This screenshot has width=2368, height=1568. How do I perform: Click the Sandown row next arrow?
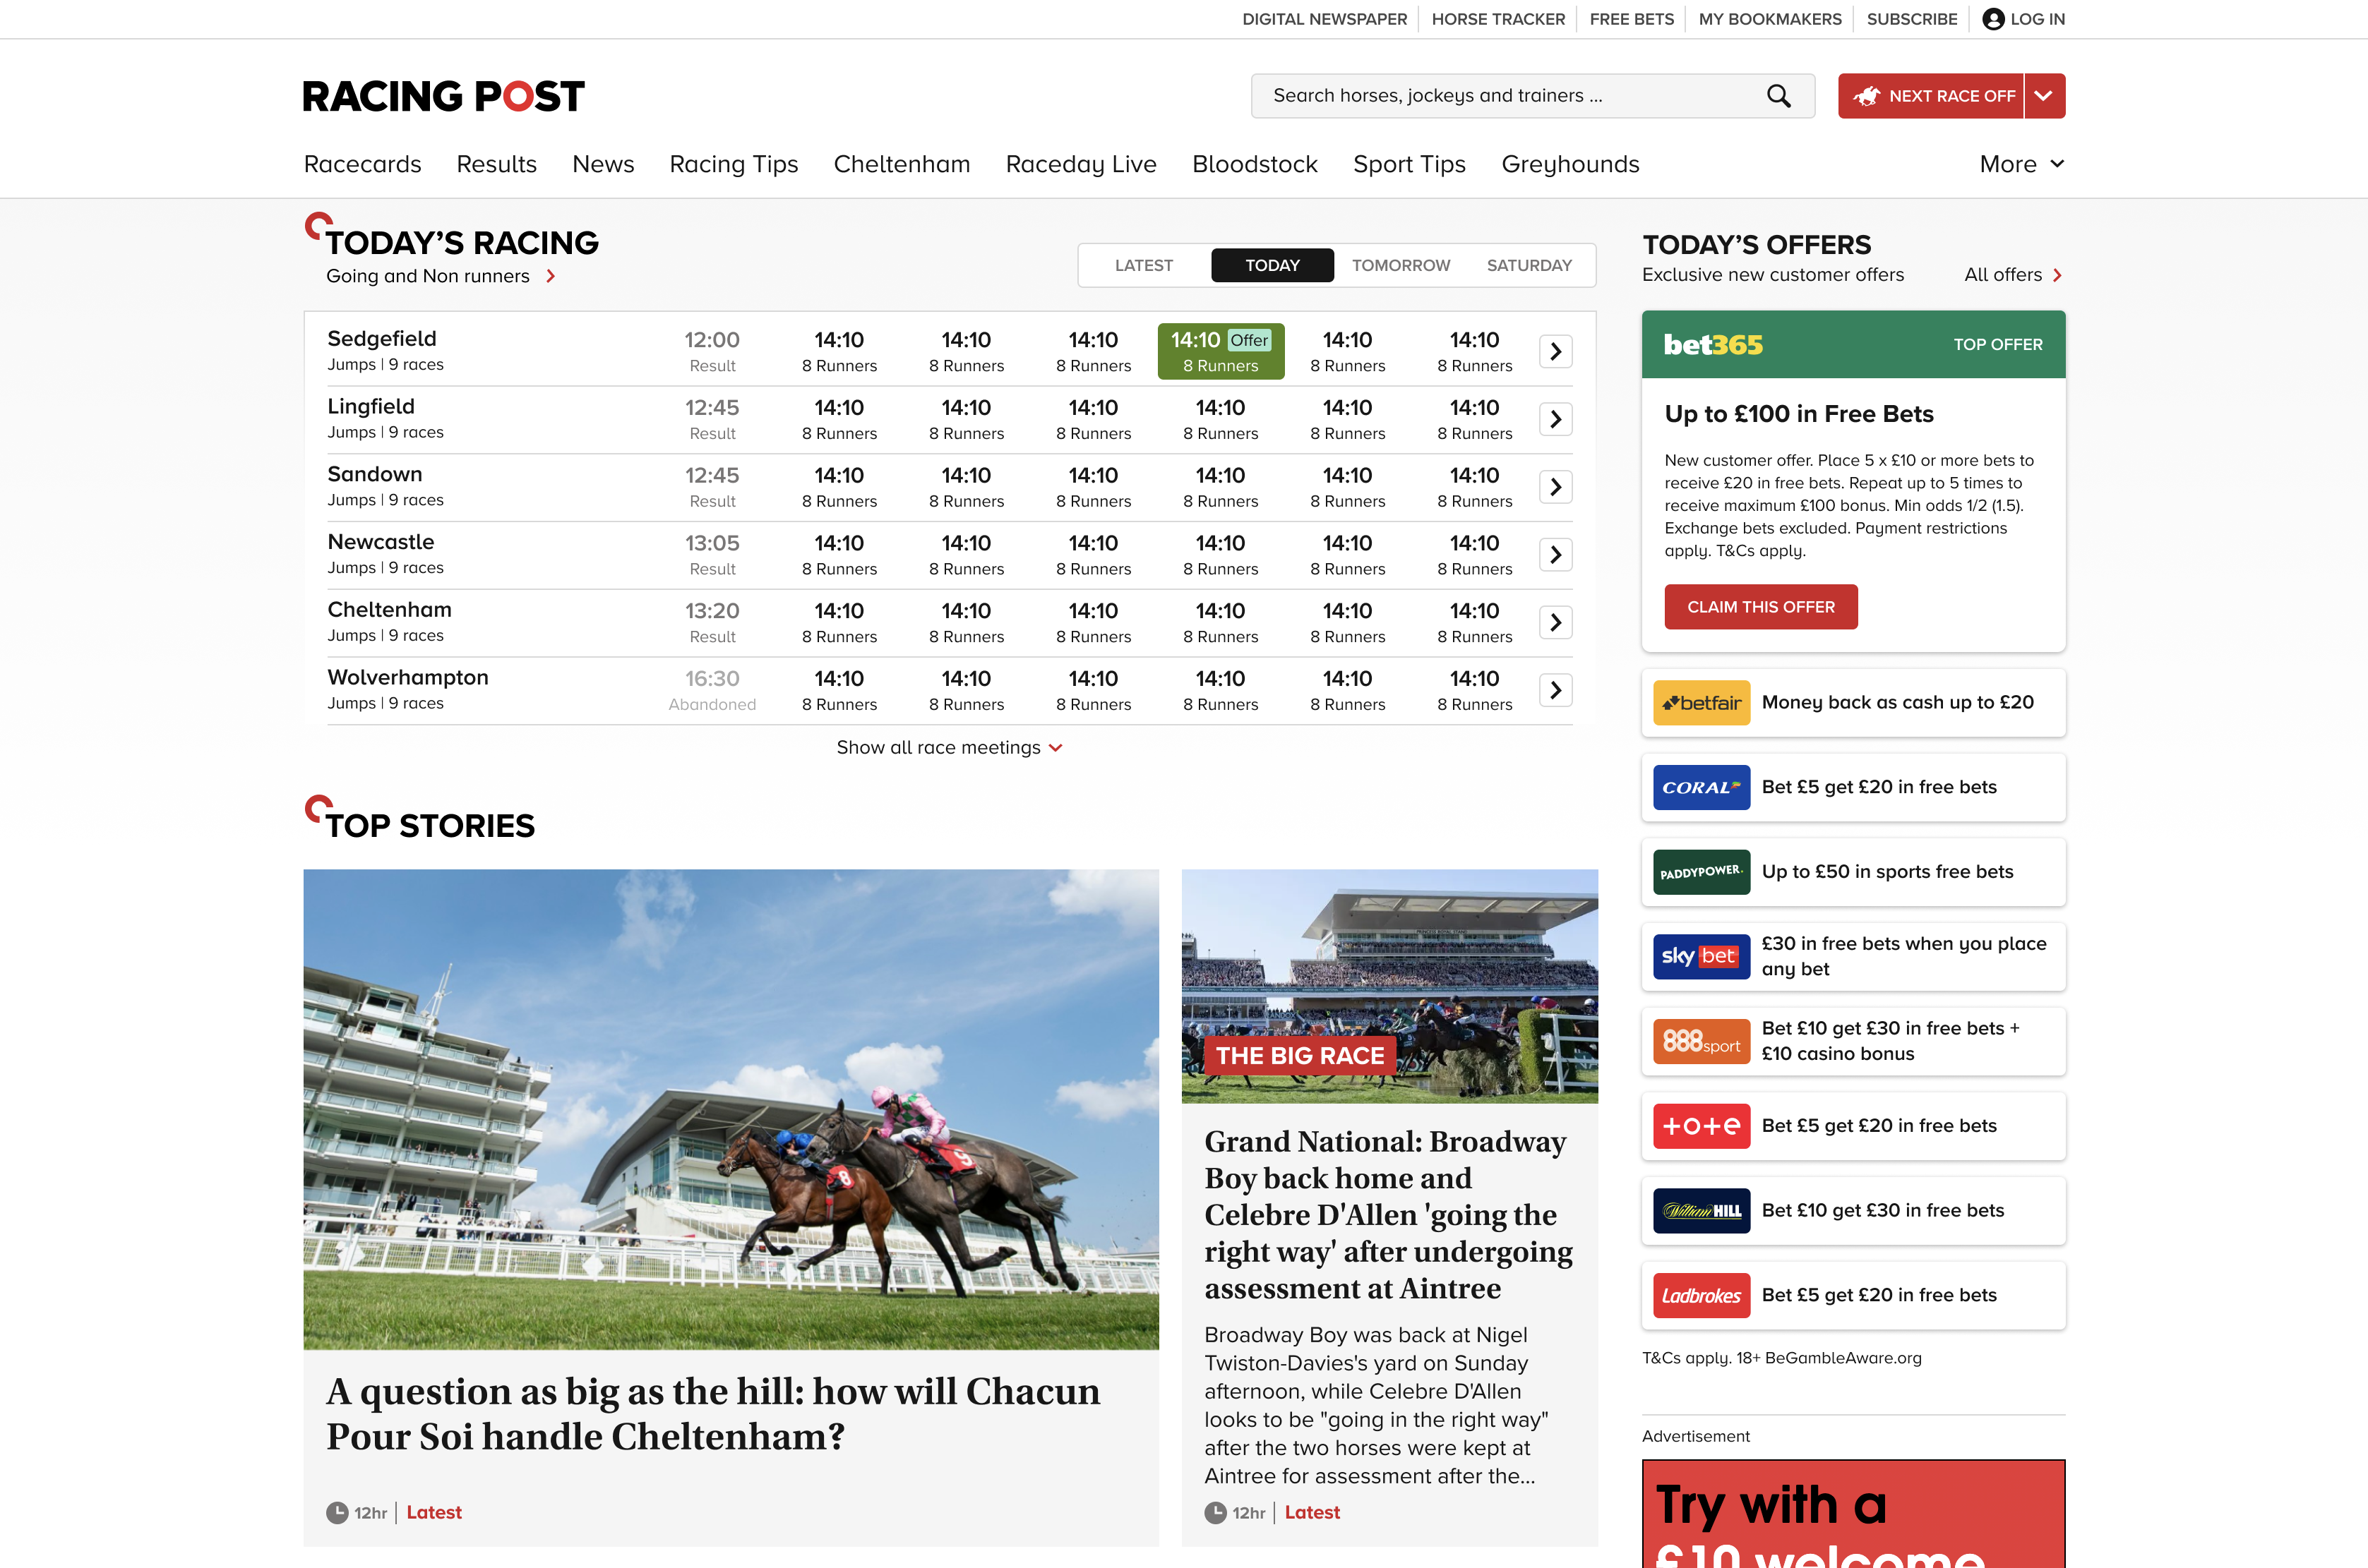tap(1555, 487)
